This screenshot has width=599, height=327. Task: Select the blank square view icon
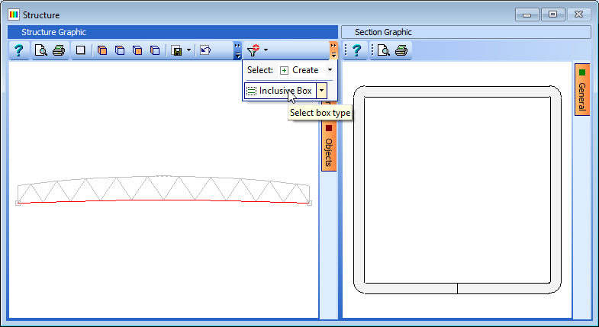coord(80,50)
